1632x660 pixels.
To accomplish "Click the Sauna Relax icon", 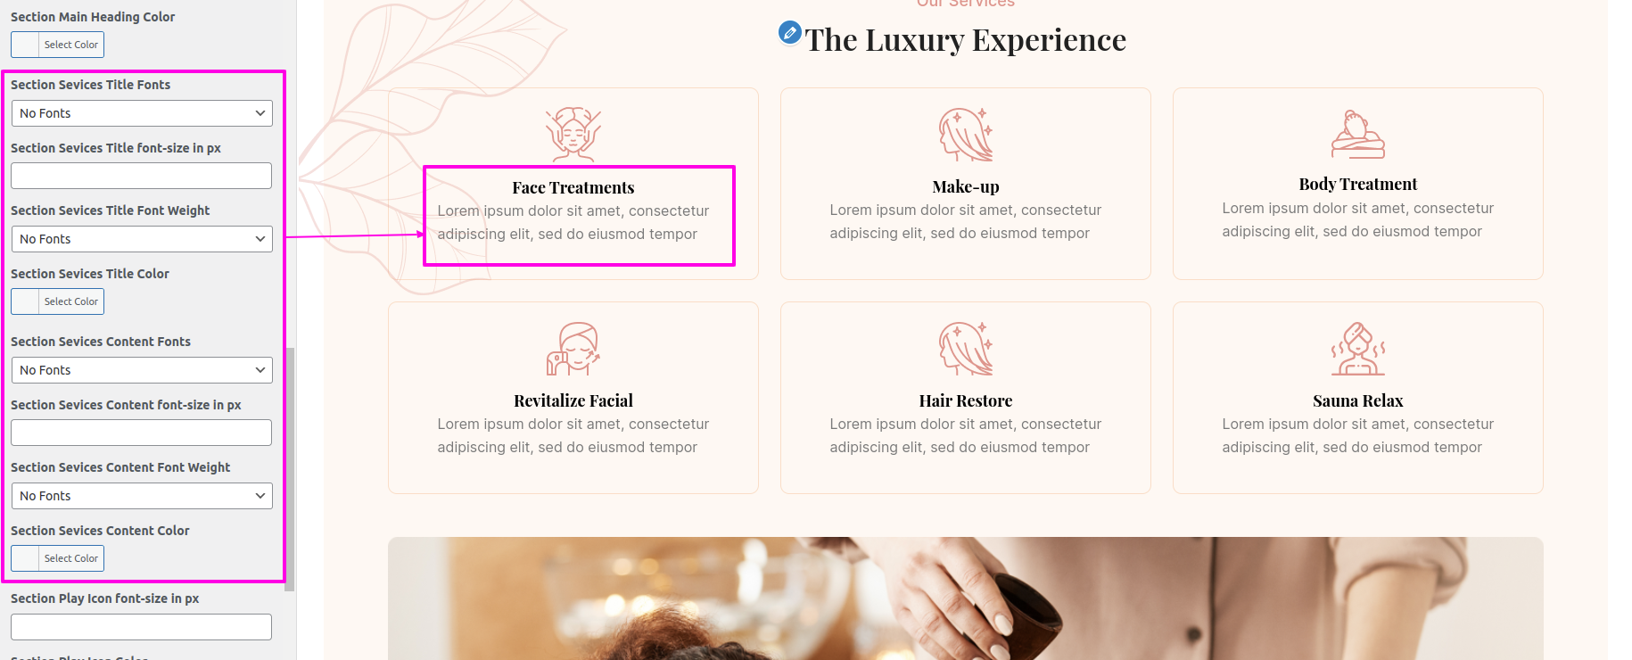I will click(x=1358, y=349).
